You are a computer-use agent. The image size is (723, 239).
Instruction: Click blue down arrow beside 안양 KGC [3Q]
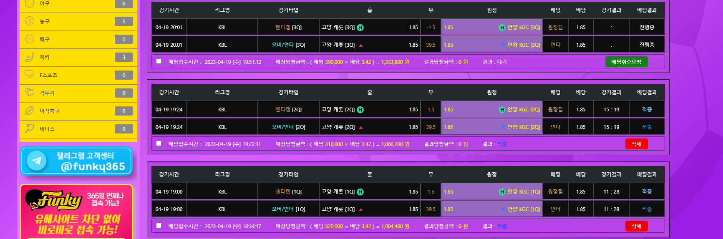[x=503, y=45]
